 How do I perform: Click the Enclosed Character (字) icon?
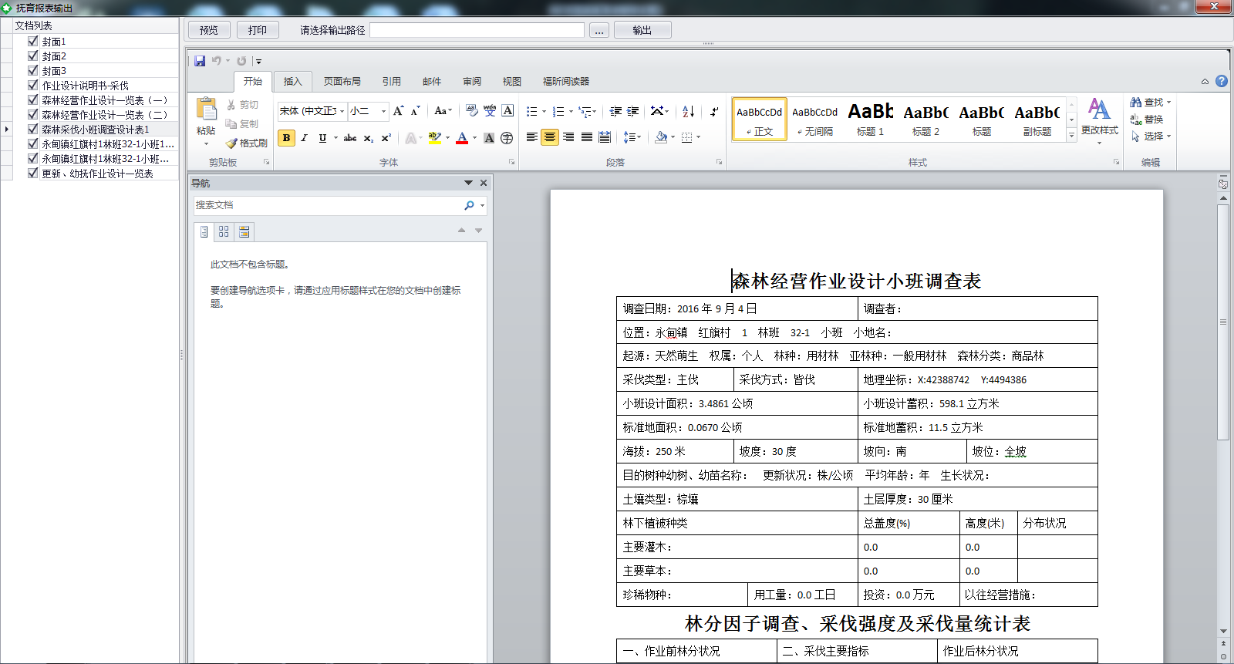(x=507, y=138)
